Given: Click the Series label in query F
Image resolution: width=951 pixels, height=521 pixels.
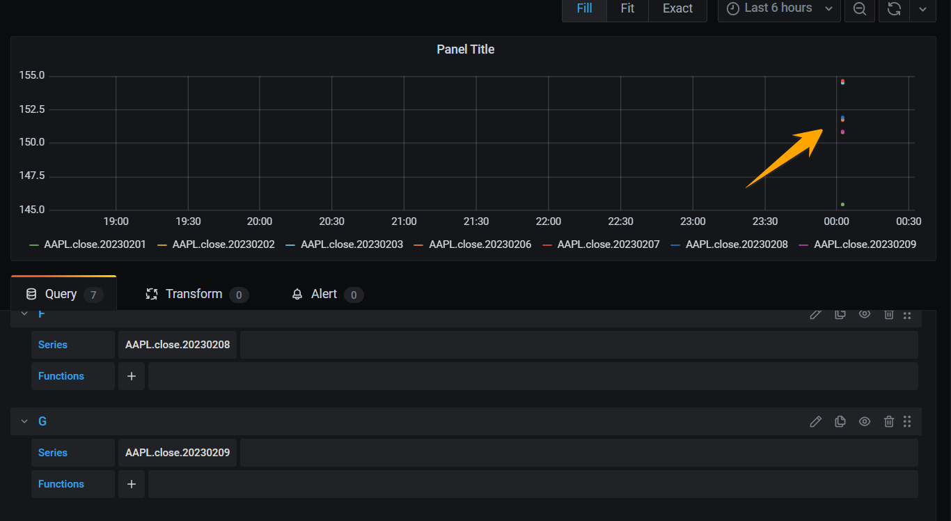Looking at the screenshot, I should tap(53, 345).
